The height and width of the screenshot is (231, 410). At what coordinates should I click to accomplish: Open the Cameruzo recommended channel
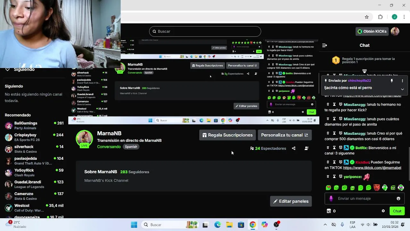pyautogui.click(x=34, y=196)
